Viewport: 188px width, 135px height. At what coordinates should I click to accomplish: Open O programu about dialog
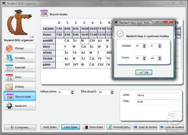(x=20, y=127)
